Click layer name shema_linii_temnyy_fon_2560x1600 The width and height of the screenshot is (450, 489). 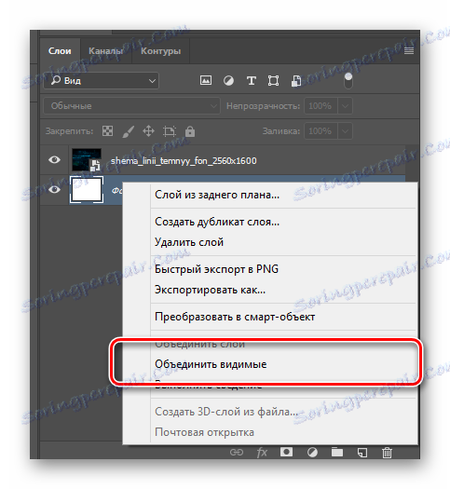184,161
